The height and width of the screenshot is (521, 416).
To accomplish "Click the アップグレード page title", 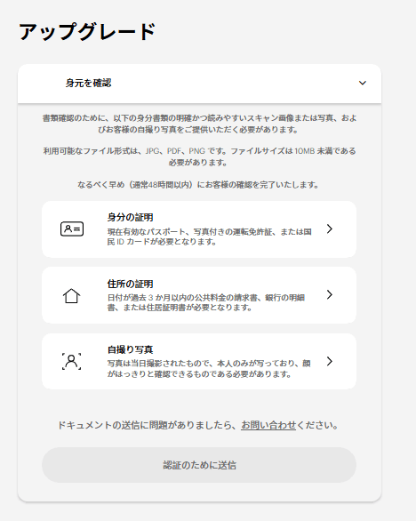I will coord(87,32).
